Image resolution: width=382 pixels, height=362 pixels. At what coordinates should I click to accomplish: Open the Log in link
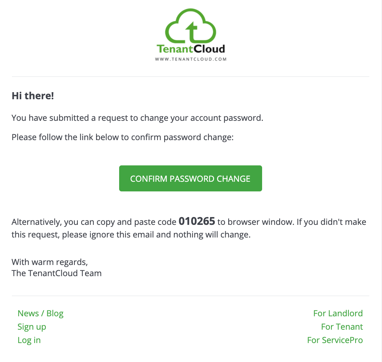(x=29, y=340)
